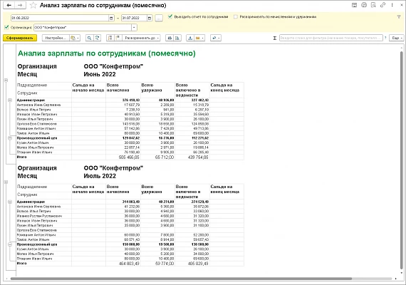Screen dimensions: 406x285
Task: Collapse Администрация group in July table
Action: tap(10, 202)
